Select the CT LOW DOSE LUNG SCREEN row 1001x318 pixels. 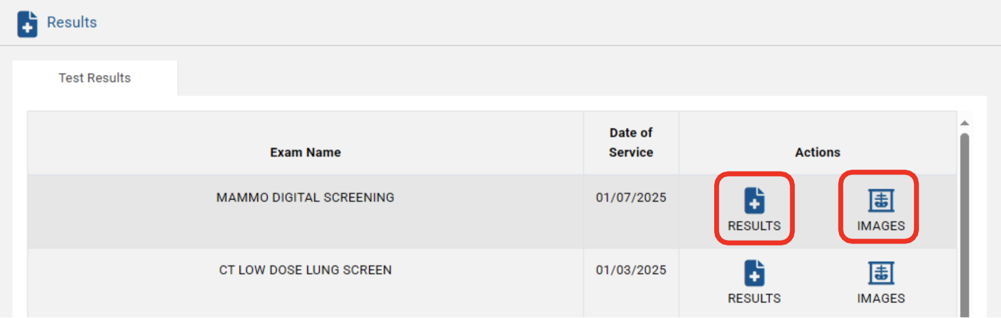(492, 283)
